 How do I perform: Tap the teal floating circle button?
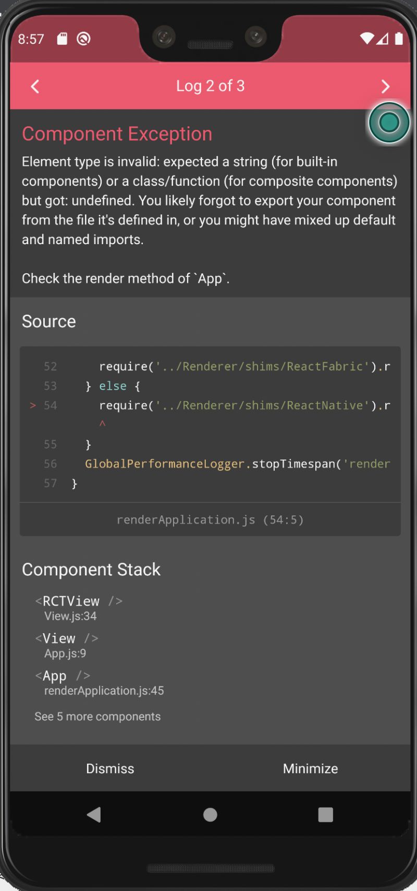[x=389, y=123]
